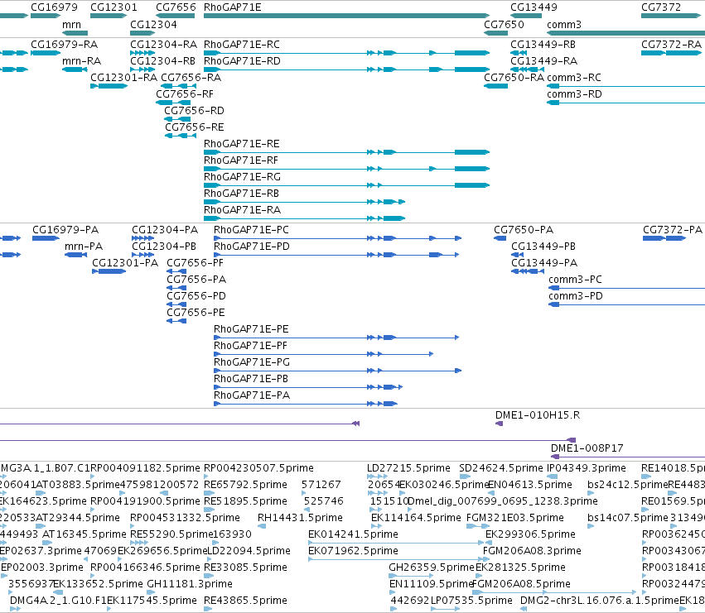
Task: Click the CG12304-RB transcript label
Action: click(162, 61)
